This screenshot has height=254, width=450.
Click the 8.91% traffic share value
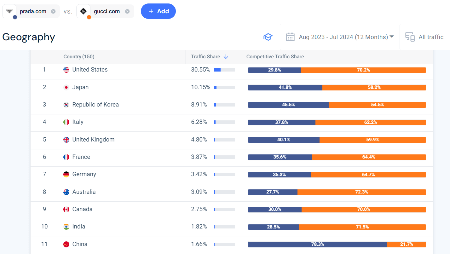click(x=199, y=105)
